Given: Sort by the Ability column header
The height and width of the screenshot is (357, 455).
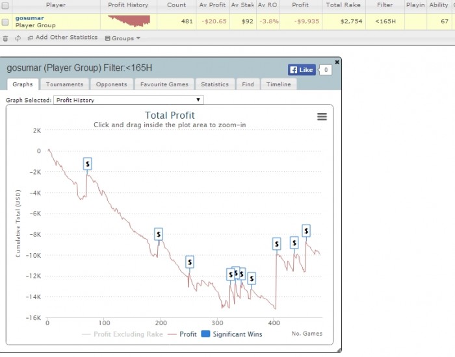Looking at the screenshot, I should tap(439, 5).
